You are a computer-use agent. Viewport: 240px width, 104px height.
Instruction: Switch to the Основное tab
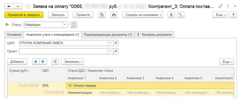pos(14,35)
